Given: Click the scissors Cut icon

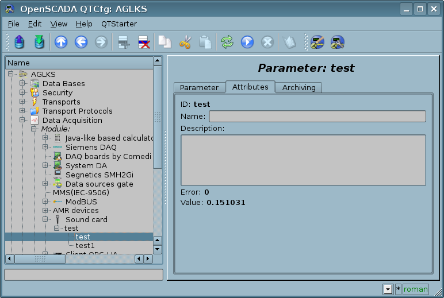Looking at the screenshot, I should point(185,42).
